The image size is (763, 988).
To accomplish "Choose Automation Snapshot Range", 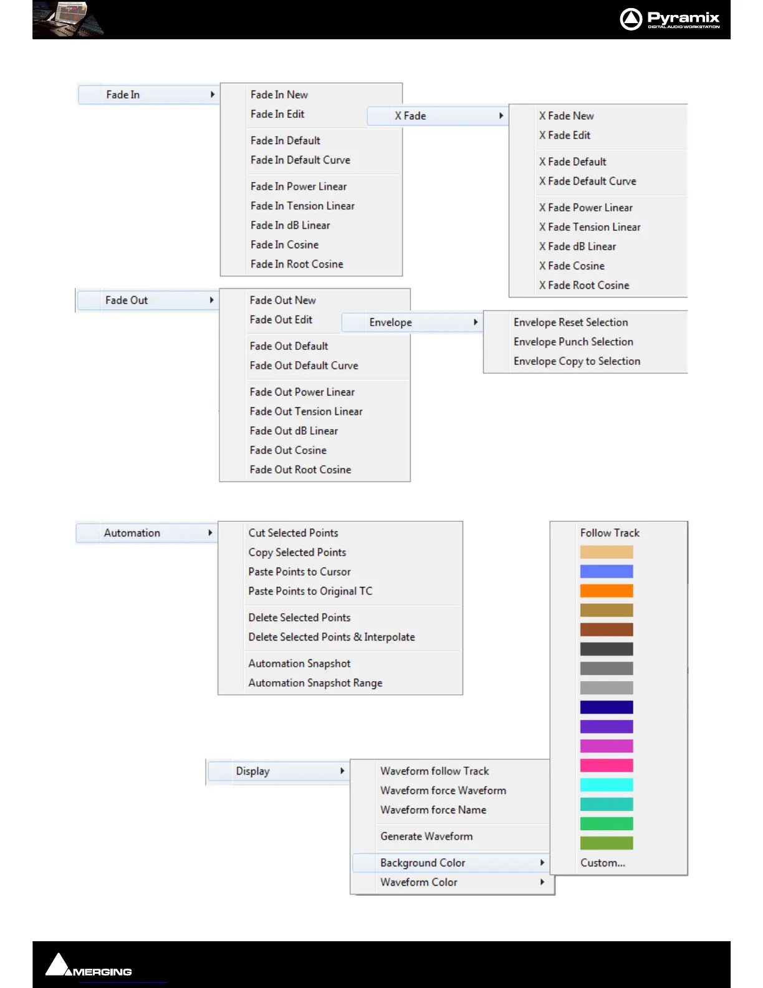I will pyautogui.click(x=315, y=683).
